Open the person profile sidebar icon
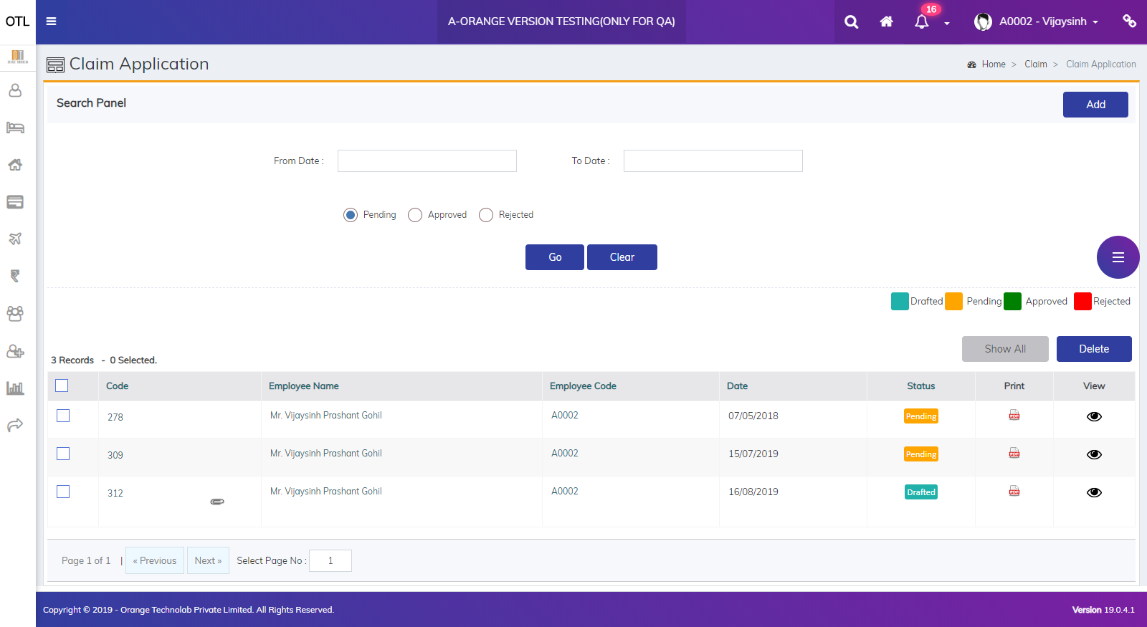 point(15,90)
